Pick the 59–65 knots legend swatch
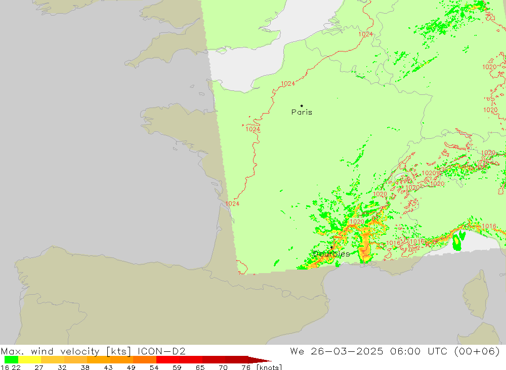Viewport: 506px width, 370px height. pyautogui.click(x=191, y=360)
